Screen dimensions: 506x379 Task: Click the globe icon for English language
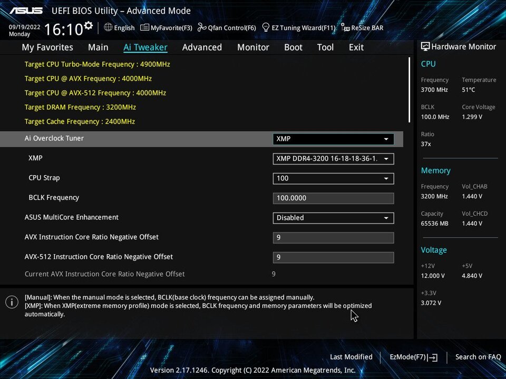(108, 27)
